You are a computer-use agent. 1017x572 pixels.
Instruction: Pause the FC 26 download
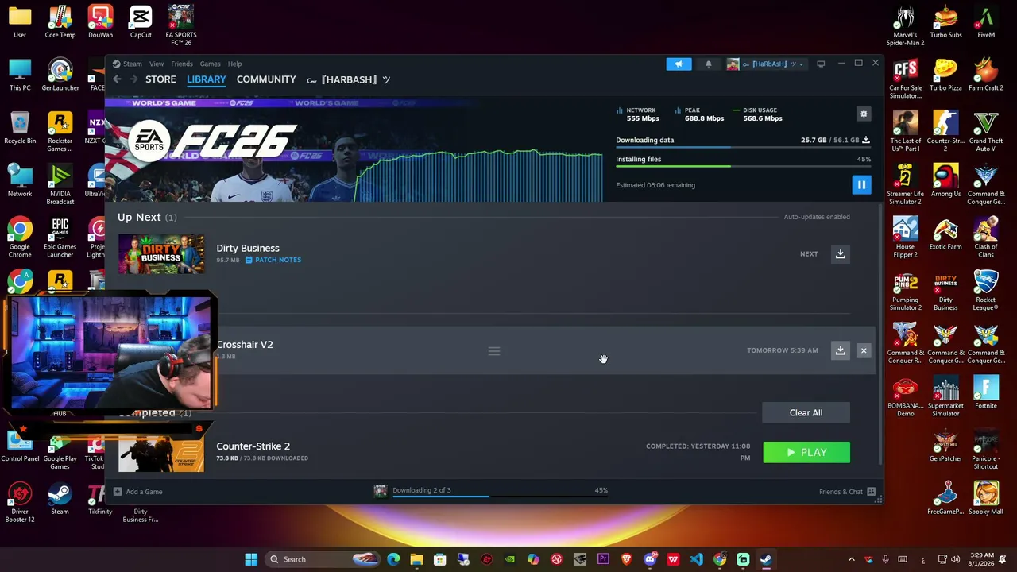click(x=861, y=185)
